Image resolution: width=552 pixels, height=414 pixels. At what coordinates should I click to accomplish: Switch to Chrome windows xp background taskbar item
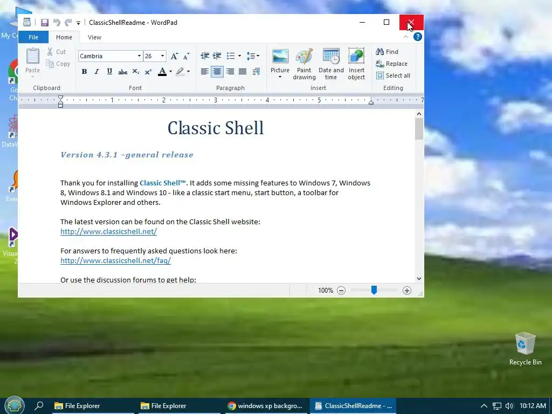click(265, 406)
